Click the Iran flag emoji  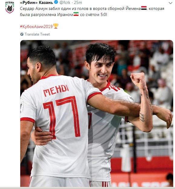click(x=76, y=14)
